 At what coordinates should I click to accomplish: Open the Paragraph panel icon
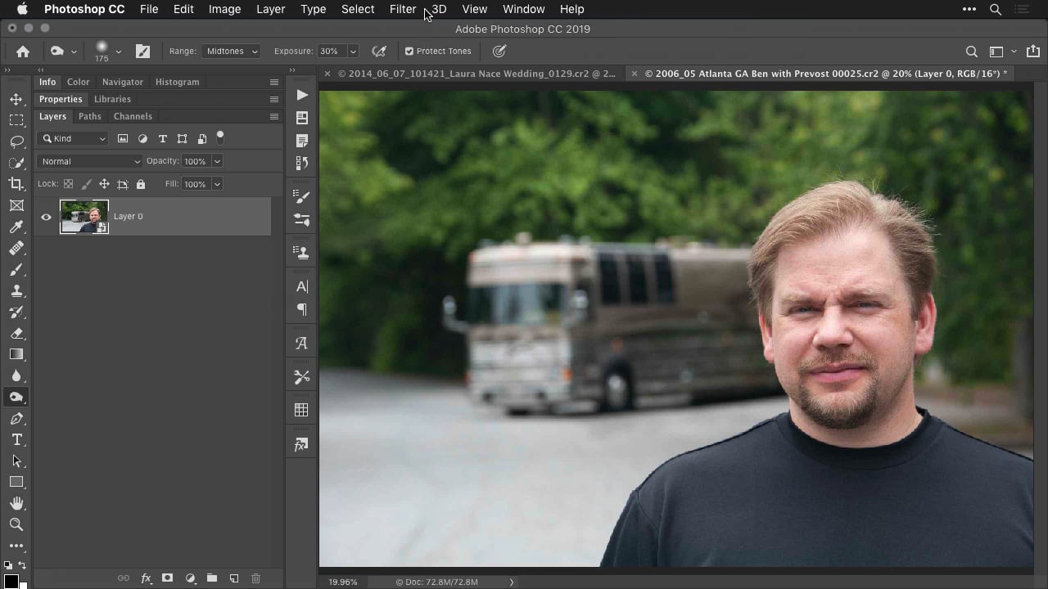coord(302,309)
